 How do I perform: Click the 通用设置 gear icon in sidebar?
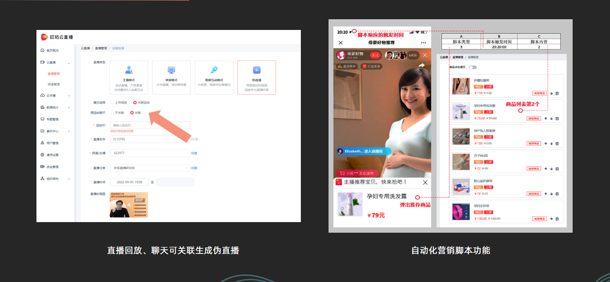click(42, 155)
